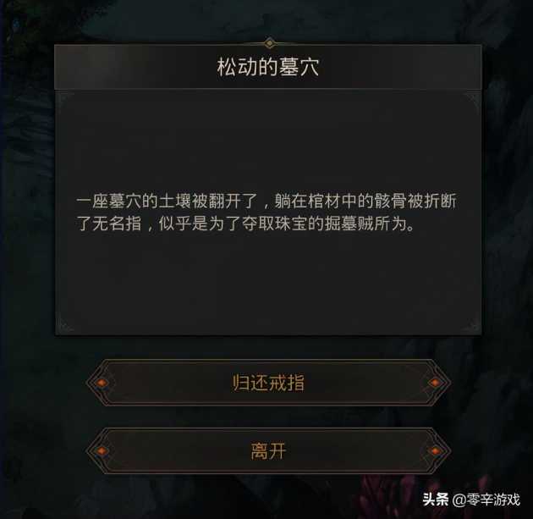Screen dimensions: 533x519
Task: Select the 离开 option to leave
Action: (x=268, y=451)
